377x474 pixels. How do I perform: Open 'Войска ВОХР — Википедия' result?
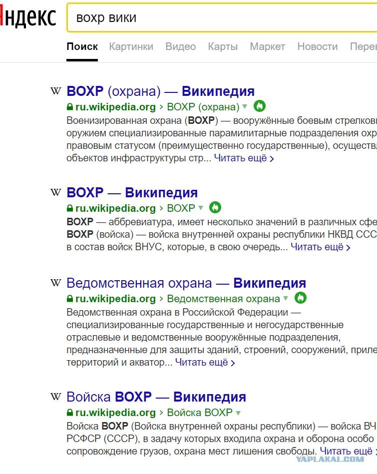coord(156,397)
